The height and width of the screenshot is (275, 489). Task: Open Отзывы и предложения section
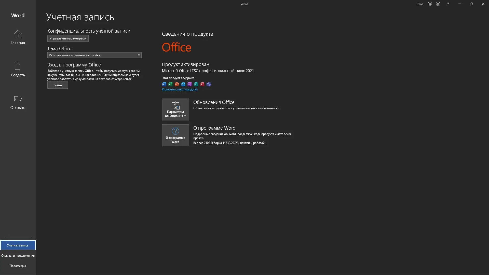[18, 255]
